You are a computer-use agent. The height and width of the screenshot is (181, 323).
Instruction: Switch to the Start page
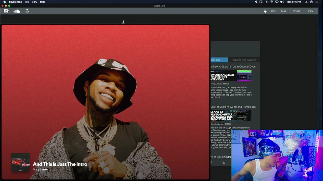coord(273,11)
